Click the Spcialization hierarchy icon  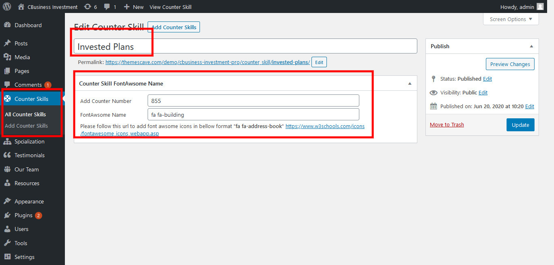click(x=7, y=141)
